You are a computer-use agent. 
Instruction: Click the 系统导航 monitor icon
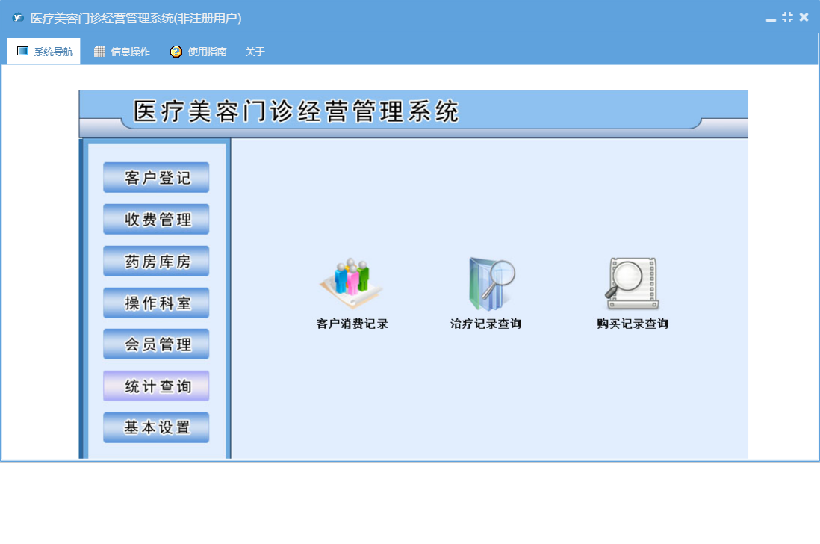click(22, 51)
